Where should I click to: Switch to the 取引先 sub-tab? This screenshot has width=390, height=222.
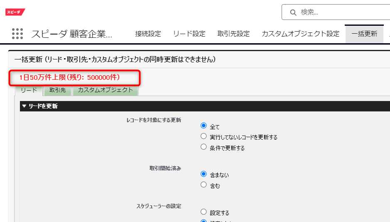pyautogui.click(x=57, y=90)
